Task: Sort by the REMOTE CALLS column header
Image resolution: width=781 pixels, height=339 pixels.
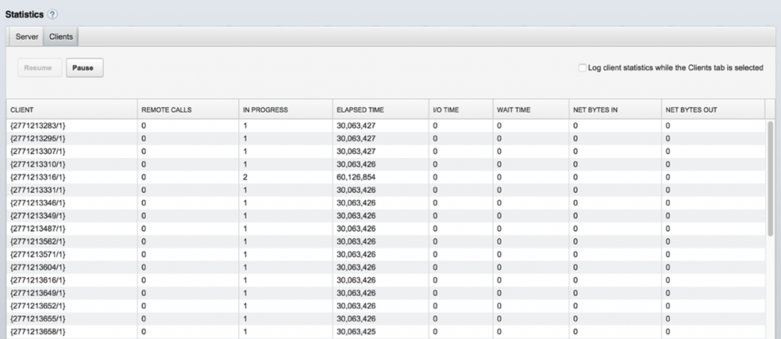Action: (188, 109)
